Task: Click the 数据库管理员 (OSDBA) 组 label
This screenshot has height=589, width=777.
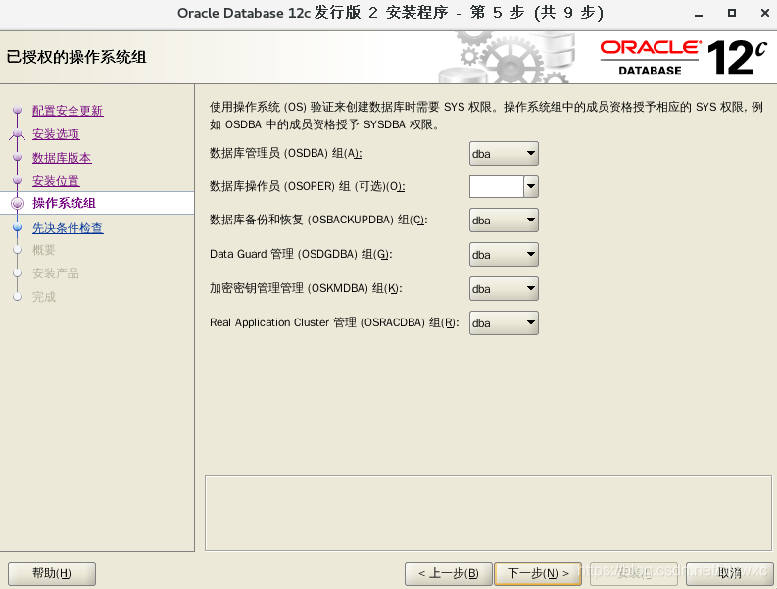Action: tap(285, 153)
